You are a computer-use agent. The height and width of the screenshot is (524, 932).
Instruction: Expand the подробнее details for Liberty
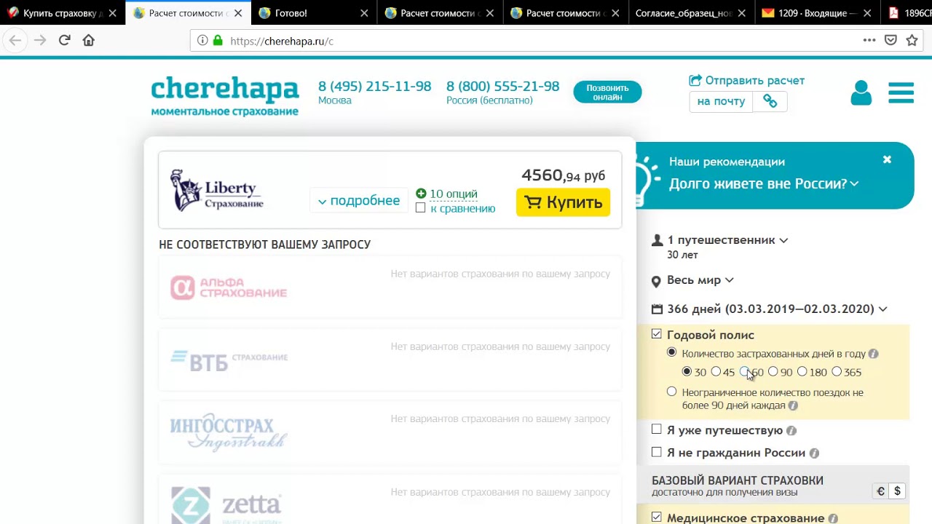[359, 201]
